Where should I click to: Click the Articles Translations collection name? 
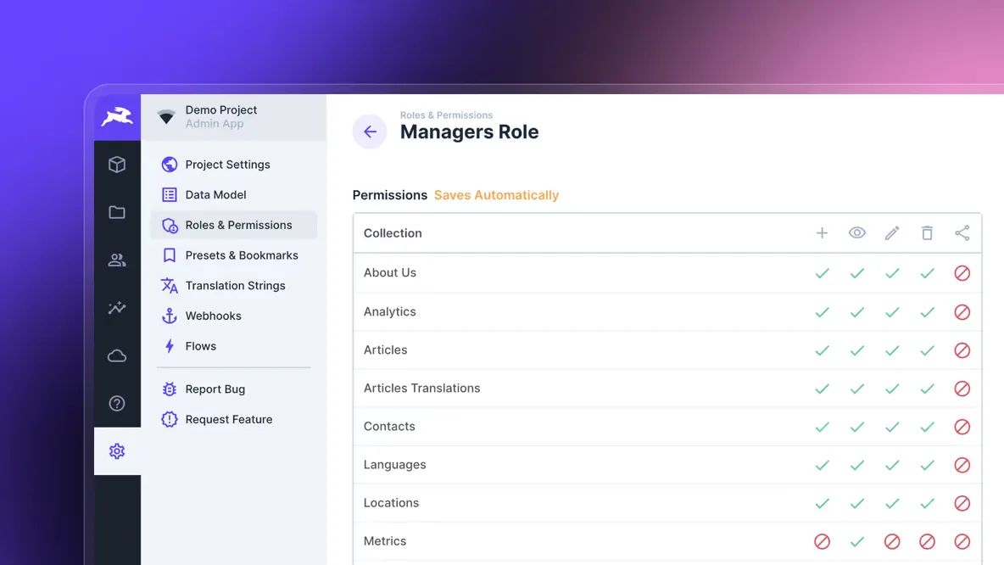[422, 389]
